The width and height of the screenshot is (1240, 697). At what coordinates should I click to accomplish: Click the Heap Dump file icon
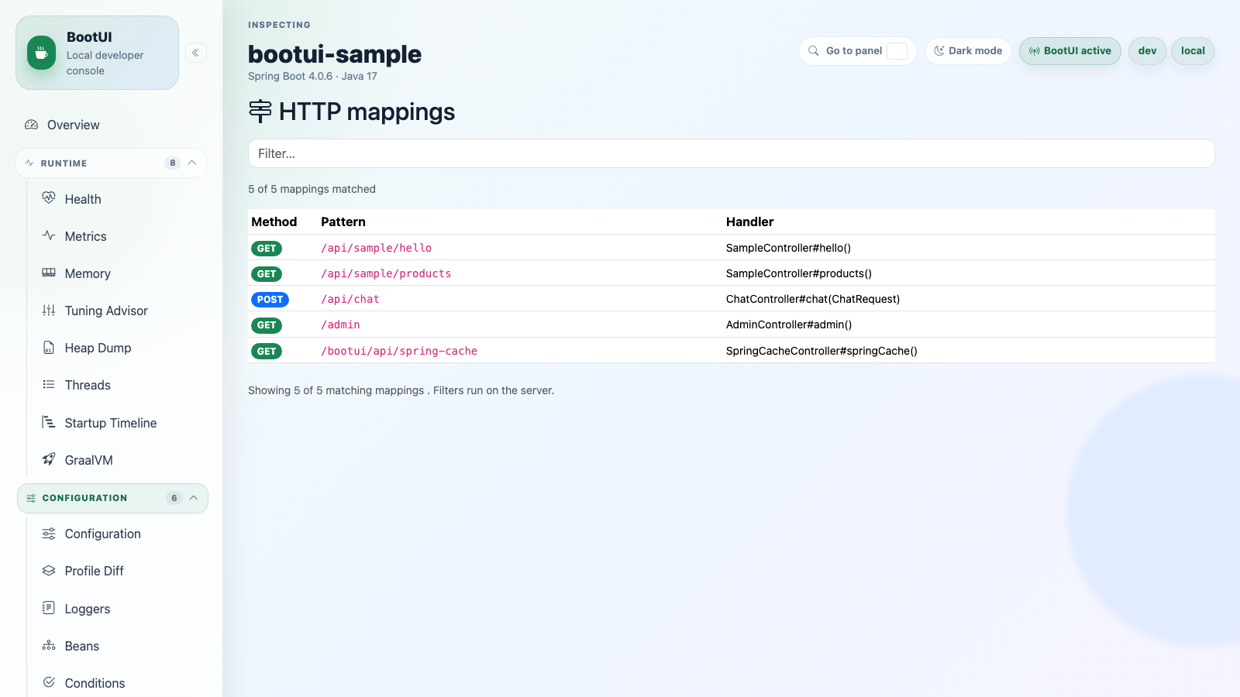pos(49,347)
